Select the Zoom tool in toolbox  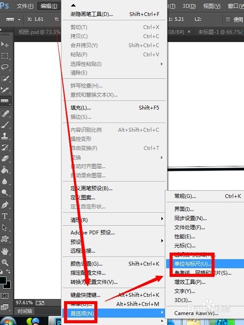pyautogui.click(x=5, y=263)
